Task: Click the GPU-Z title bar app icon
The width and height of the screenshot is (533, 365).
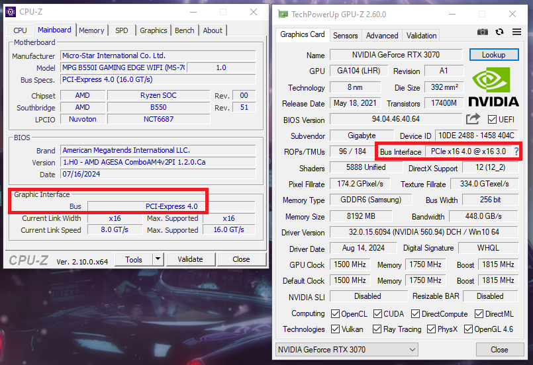Action: pyautogui.click(x=283, y=15)
